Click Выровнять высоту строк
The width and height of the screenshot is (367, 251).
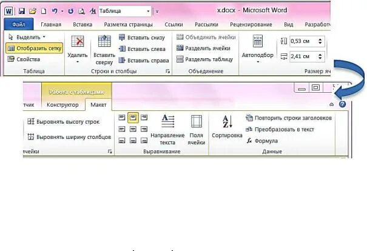point(63,122)
